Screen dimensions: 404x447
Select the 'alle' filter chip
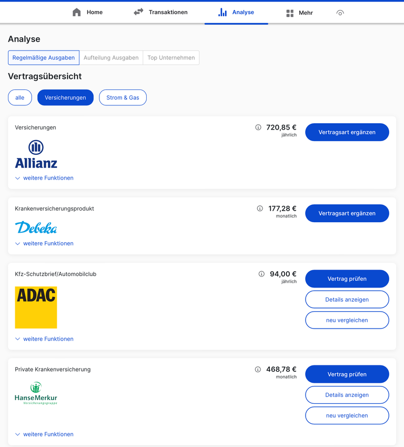point(20,97)
